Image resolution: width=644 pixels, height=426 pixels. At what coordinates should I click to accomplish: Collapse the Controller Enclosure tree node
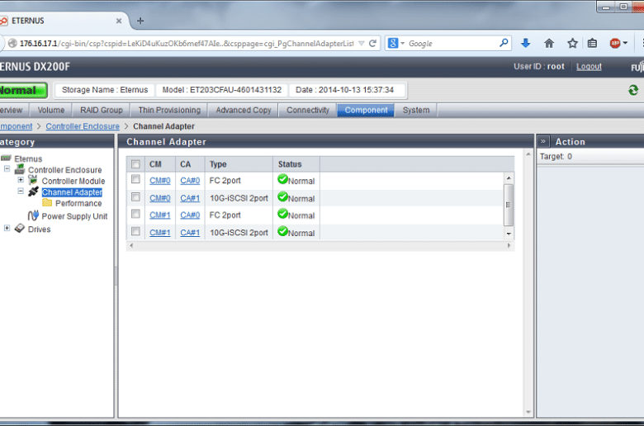(7, 169)
